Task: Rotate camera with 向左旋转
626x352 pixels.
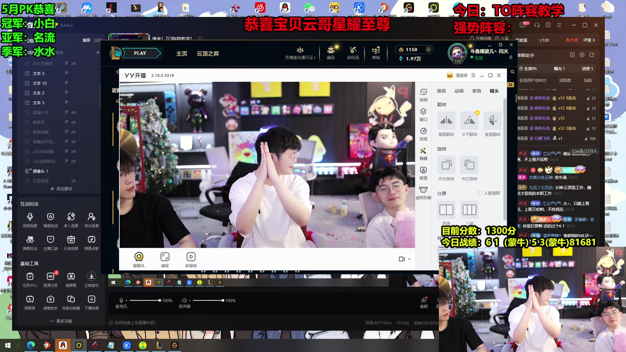Action: pos(469,169)
